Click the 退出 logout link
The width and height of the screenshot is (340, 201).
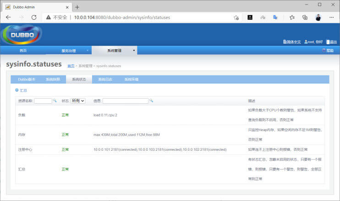pyautogui.click(x=332, y=42)
